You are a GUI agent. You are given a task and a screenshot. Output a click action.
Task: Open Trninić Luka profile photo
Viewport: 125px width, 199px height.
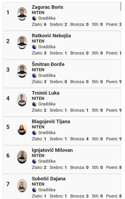[x=22, y=99]
